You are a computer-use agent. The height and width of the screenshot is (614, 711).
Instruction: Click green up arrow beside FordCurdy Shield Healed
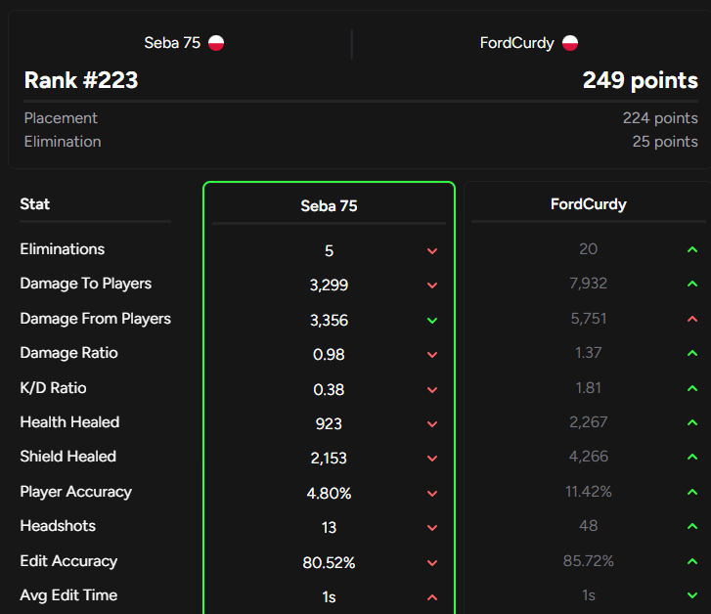pos(692,457)
